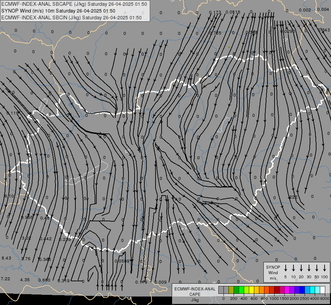The height and width of the screenshot is (305, 331).
Task: Click the CAPE value 0.002 on map
Action: click(305, 10)
